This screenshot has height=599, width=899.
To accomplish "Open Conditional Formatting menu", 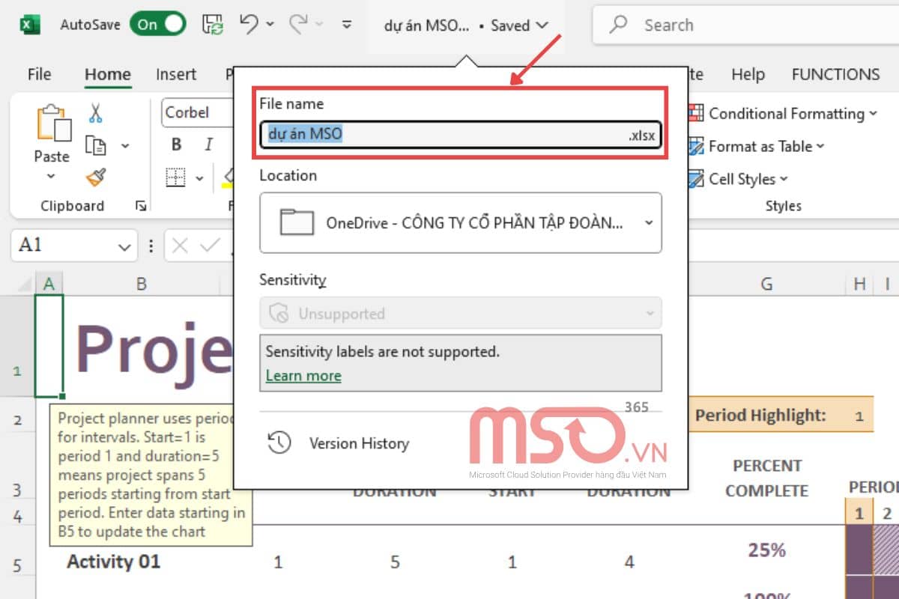I will tap(783, 113).
